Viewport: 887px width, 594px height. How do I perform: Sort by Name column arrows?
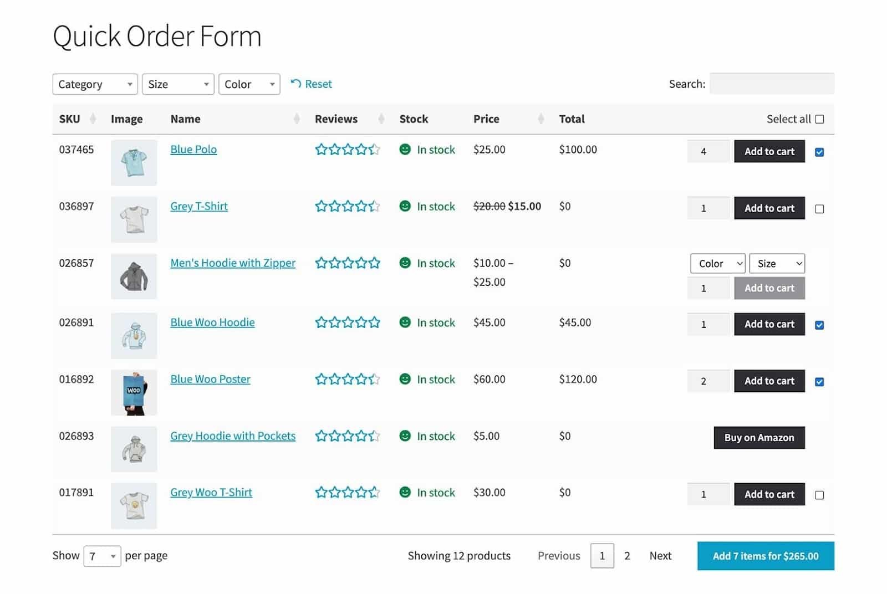(297, 119)
